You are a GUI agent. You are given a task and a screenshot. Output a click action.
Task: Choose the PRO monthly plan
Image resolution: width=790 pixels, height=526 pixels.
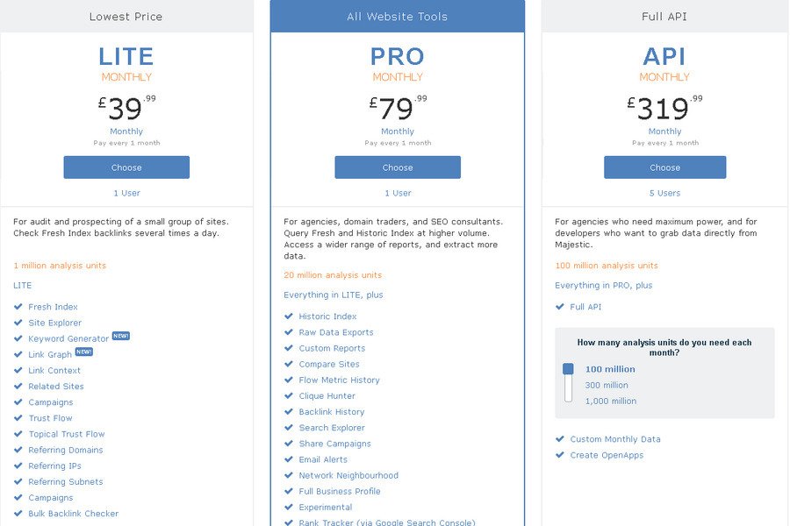[398, 167]
